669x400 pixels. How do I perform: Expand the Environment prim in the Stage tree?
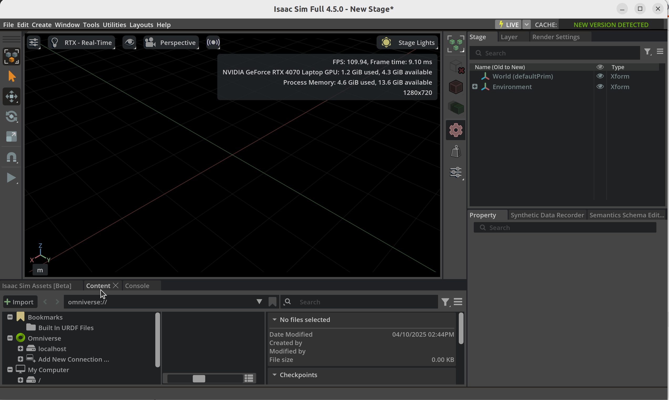coord(474,86)
